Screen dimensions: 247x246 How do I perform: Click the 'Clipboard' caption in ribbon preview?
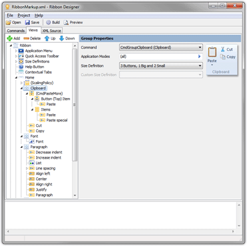point(220,72)
